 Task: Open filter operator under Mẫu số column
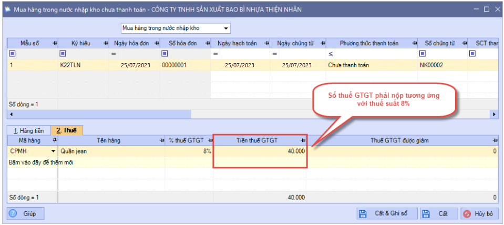[13, 54]
